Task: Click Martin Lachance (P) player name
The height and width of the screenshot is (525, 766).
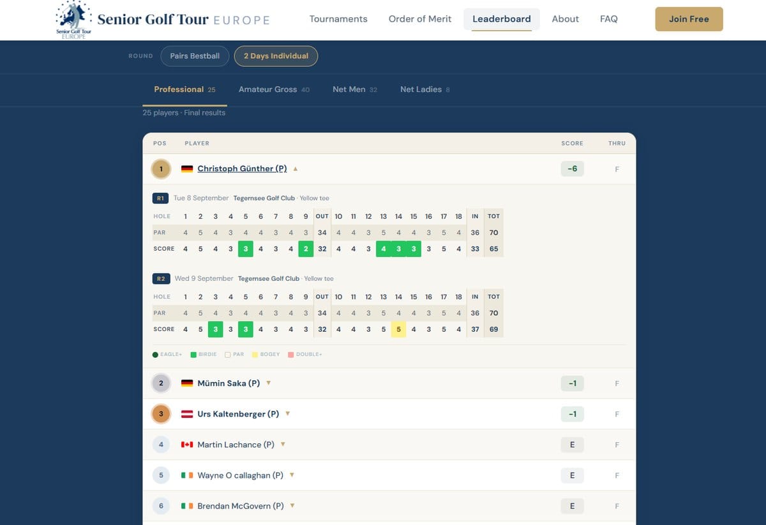Action: tap(236, 445)
